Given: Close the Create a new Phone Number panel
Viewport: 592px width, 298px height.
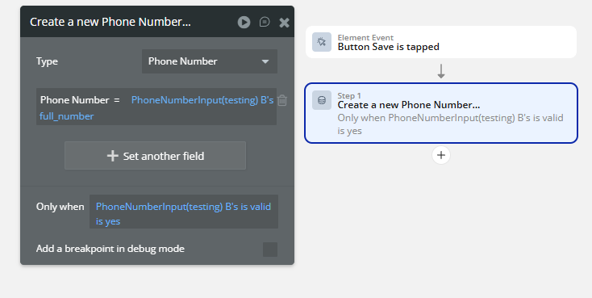Looking at the screenshot, I should pyautogui.click(x=284, y=23).
